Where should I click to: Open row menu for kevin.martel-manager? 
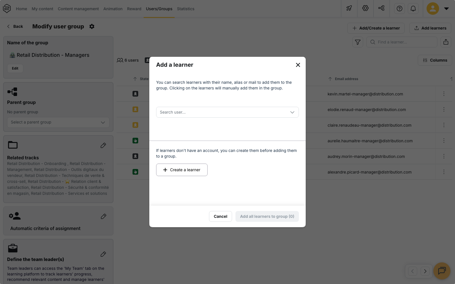(444, 94)
